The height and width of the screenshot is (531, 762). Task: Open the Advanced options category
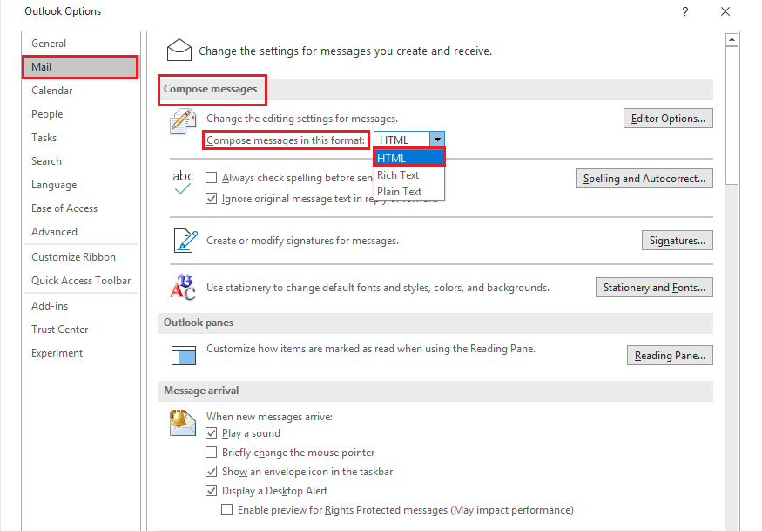pos(81,232)
